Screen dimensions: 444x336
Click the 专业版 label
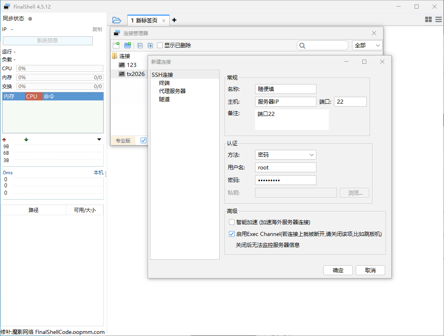coord(123,140)
